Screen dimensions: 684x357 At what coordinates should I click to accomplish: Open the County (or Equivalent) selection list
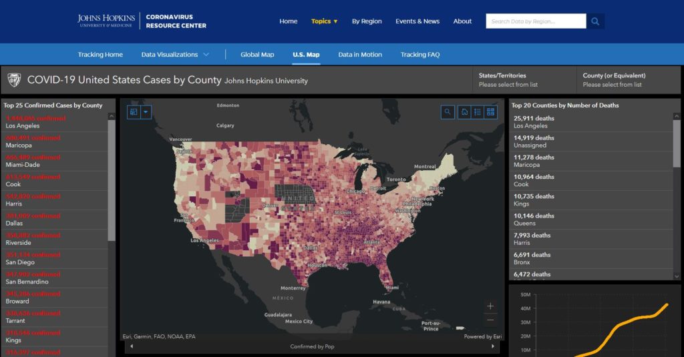coord(628,80)
